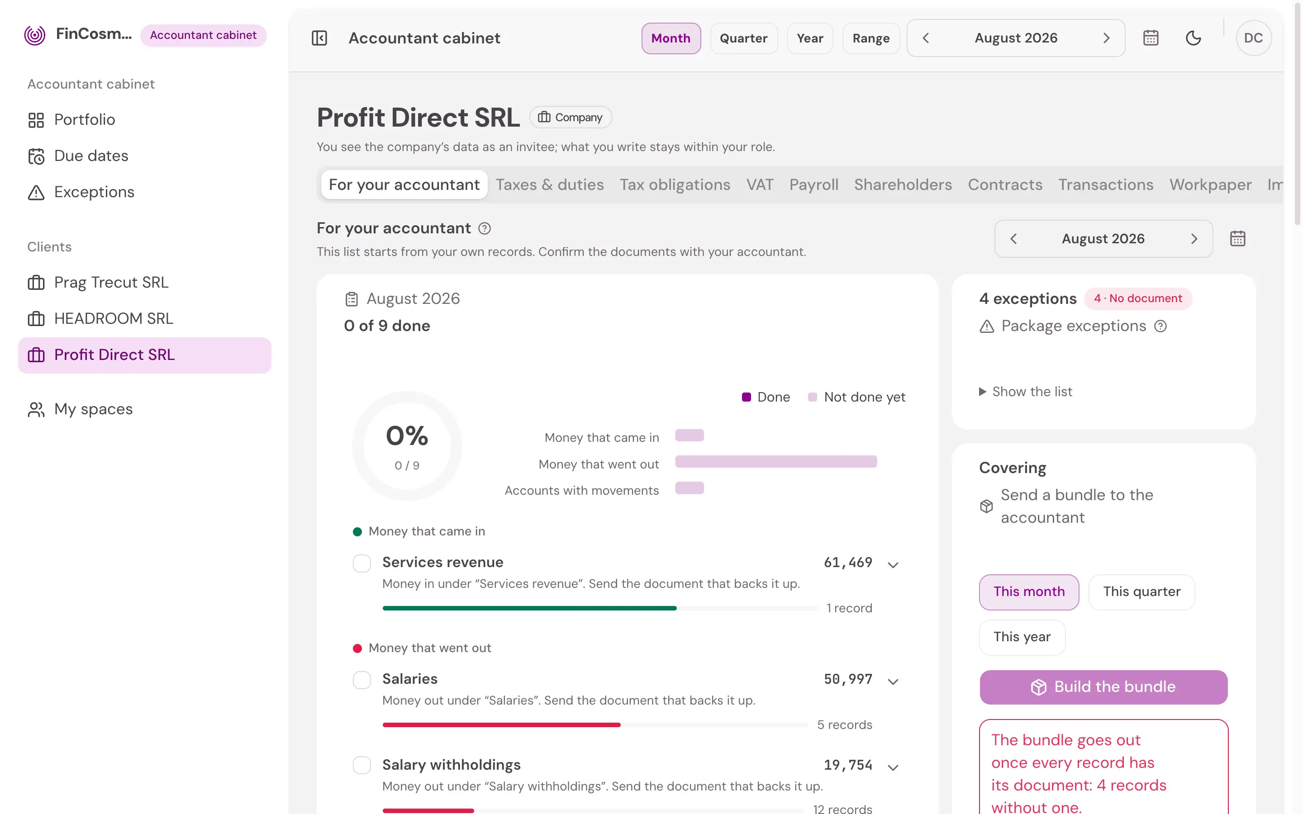Collapse the sidebar with the panel icon
The height and width of the screenshot is (814, 1303).
319,38
